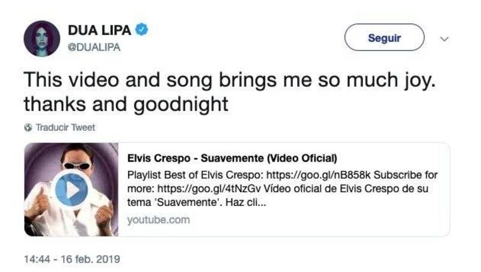Click the goo.gl/nB858k playlist URL text
Screen dimensions: 481x272
[319, 175]
